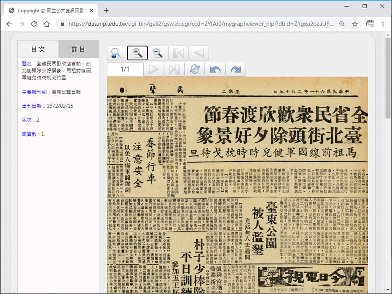
Task: Switch to the 目次 tab
Action: (x=38, y=49)
